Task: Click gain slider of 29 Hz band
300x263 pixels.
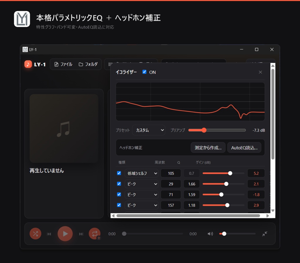Action: pyautogui.click(x=224, y=184)
